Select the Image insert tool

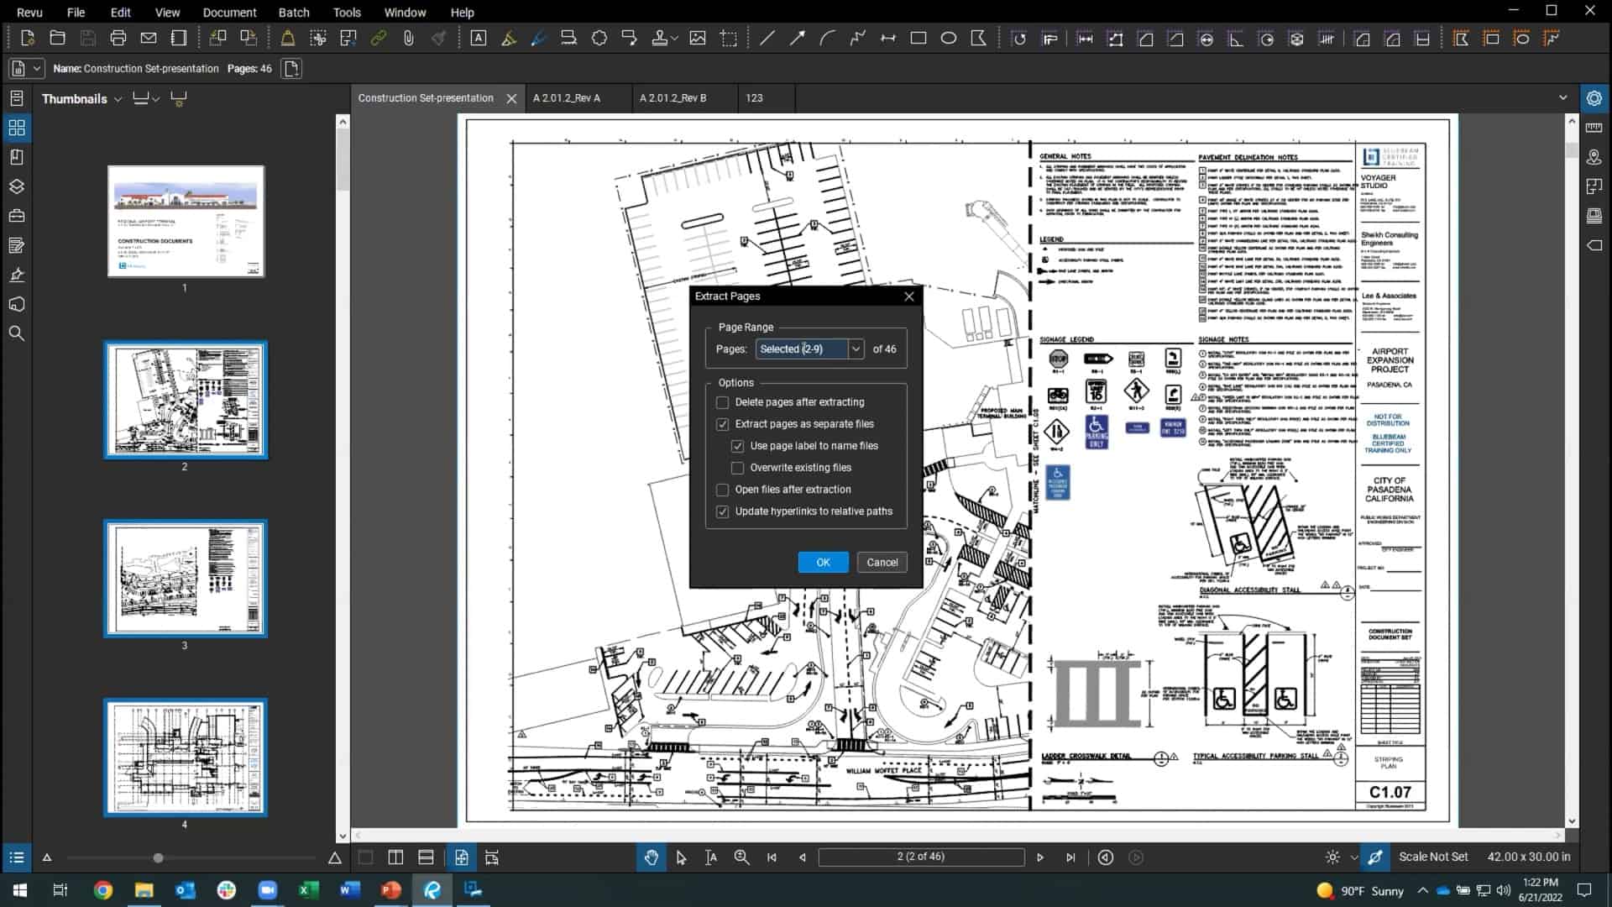698,39
